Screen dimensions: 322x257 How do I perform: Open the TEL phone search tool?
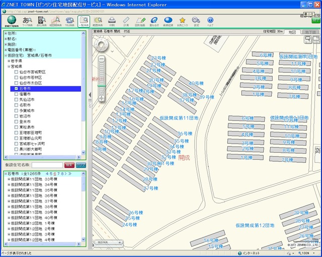[69, 21]
